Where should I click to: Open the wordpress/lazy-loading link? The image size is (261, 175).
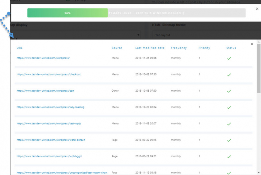[x=50, y=107]
